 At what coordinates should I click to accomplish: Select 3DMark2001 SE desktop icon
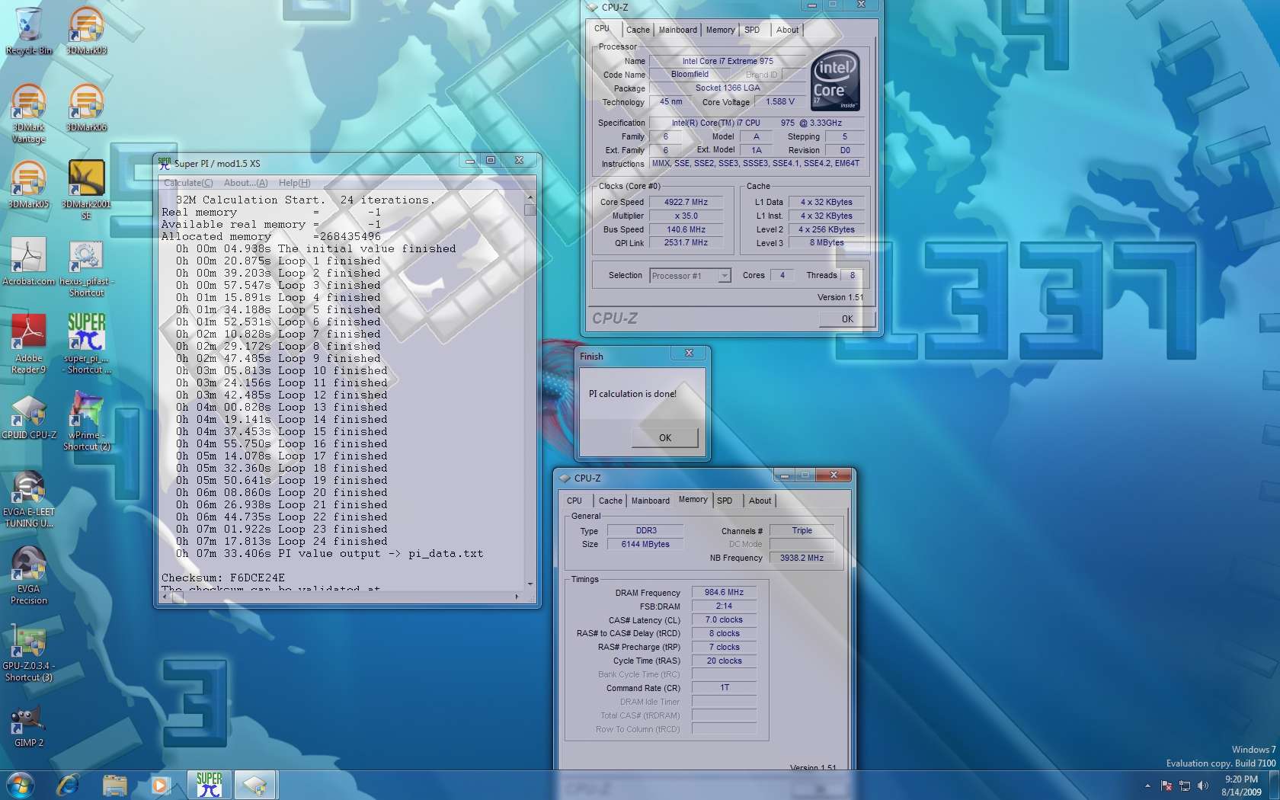[86, 190]
